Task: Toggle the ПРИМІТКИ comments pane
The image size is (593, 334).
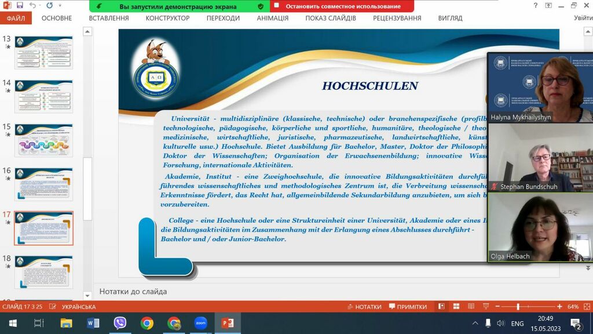Action: (x=408, y=307)
